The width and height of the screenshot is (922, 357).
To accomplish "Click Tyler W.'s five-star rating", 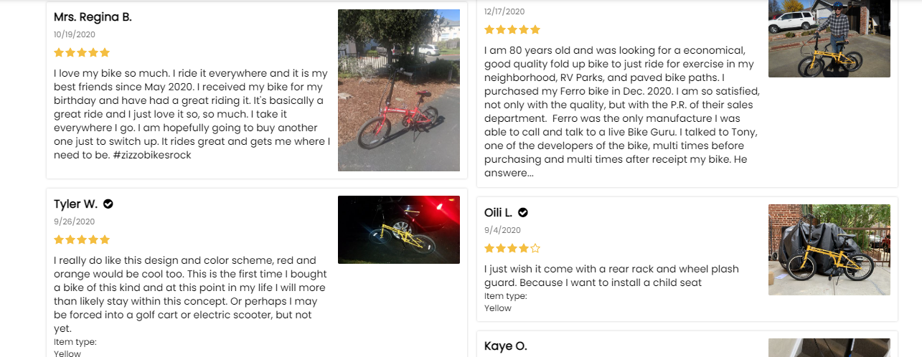I will tap(82, 239).
